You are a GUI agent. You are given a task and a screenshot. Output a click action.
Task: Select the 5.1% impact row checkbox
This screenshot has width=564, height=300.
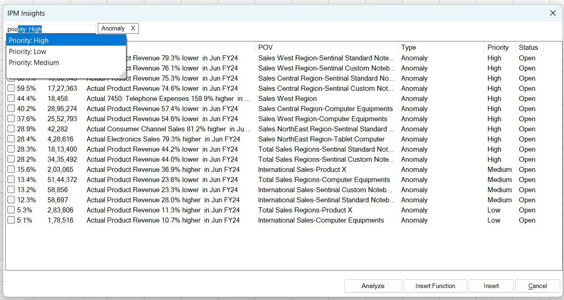[x=11, y=220]
